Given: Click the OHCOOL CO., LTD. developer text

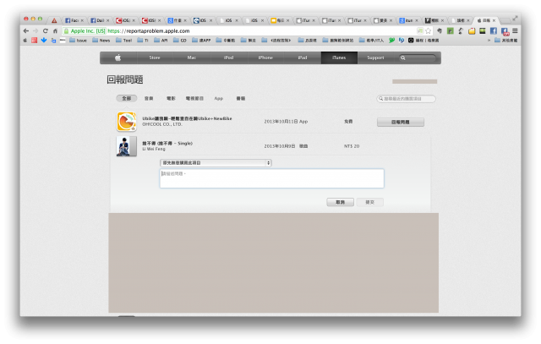Looking at the screenshot, I should coord(161,124).
